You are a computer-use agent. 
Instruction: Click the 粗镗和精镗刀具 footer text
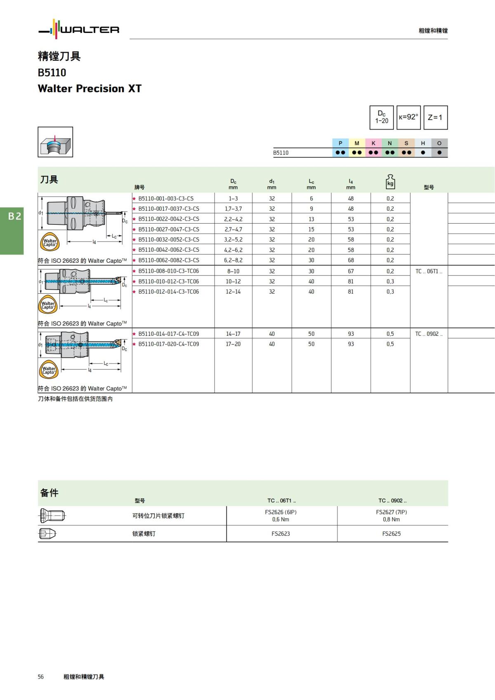(x=84, y=676)
